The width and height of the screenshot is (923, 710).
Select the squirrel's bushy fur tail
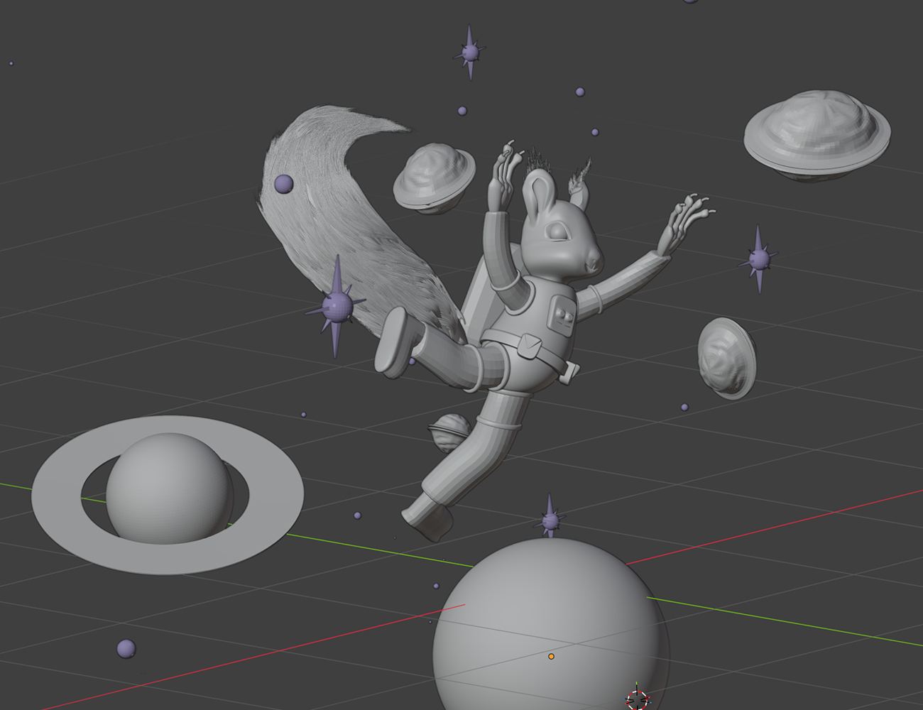point(341,220)
